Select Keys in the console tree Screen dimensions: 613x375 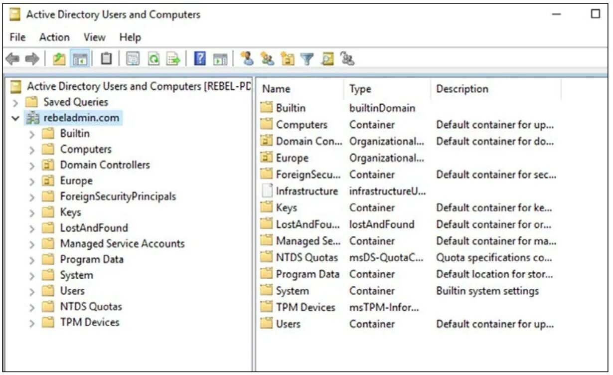click(x=70, y=212)
